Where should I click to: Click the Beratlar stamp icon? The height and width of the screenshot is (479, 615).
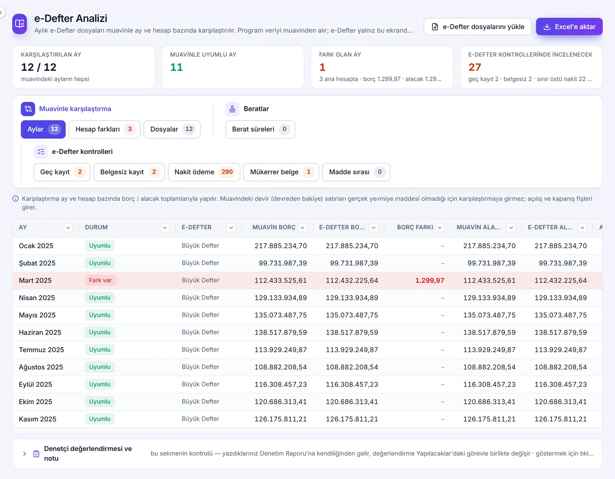coord(233,109)
